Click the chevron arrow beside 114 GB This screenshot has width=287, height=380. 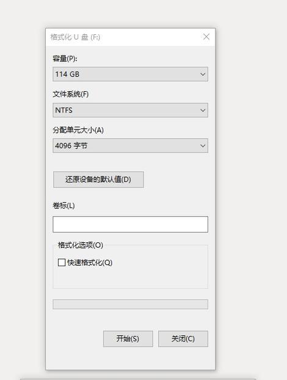tap(203, 75)
